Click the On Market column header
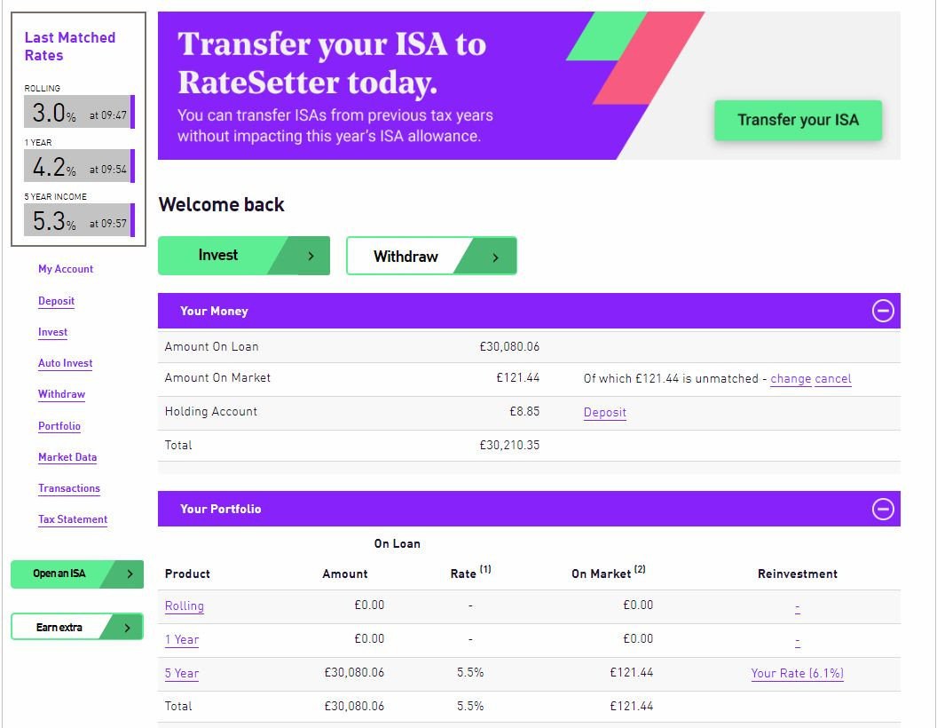Image resolution: width=937 pixels, height=728 pixels. tap(609, 573)
